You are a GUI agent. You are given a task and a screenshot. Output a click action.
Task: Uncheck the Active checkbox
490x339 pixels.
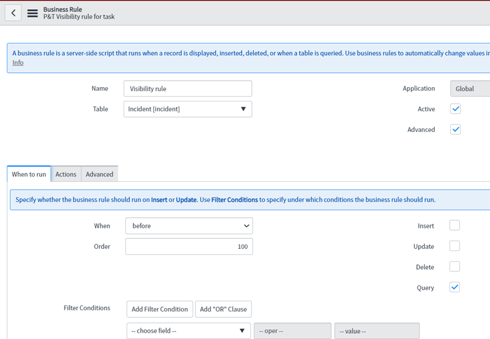[455, 109]
